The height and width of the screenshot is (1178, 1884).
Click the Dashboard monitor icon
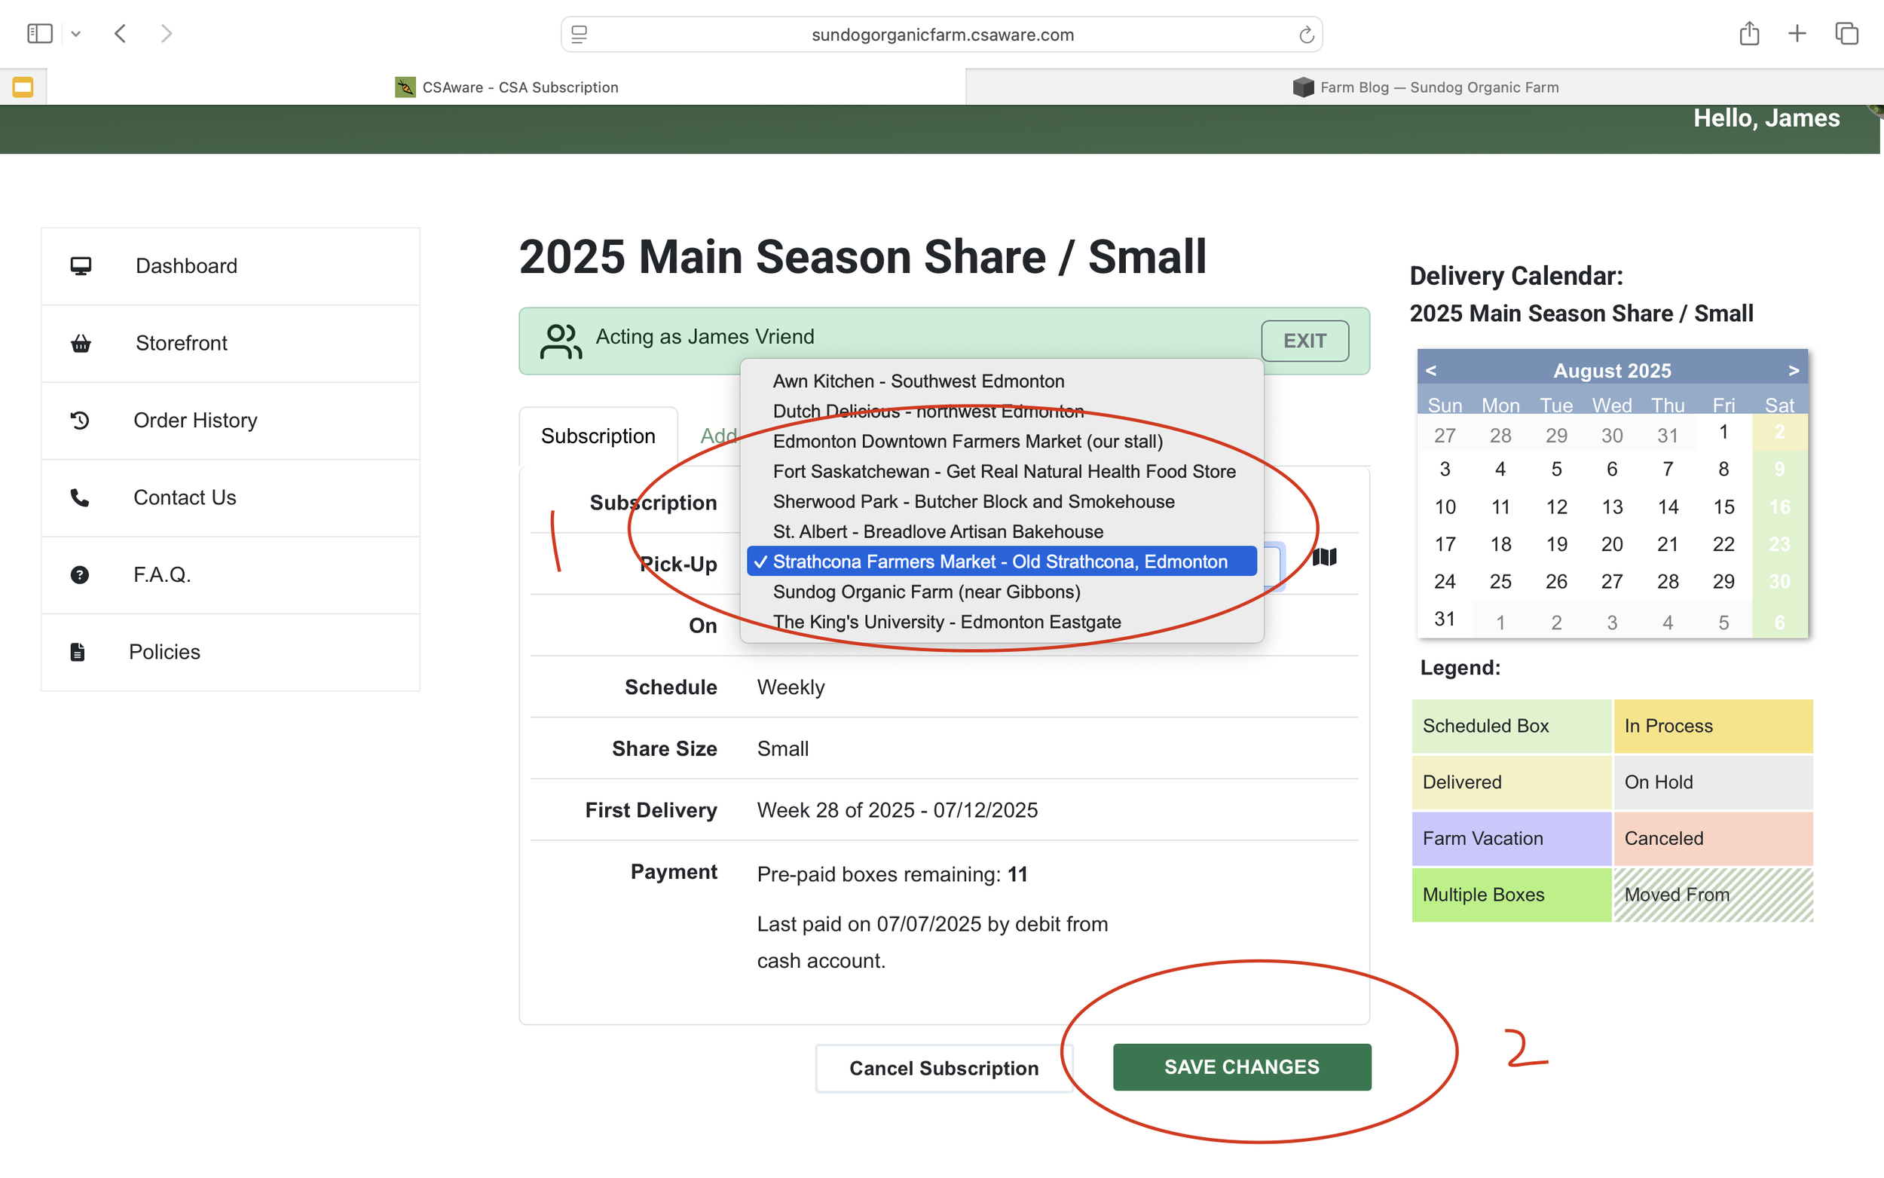80,267
